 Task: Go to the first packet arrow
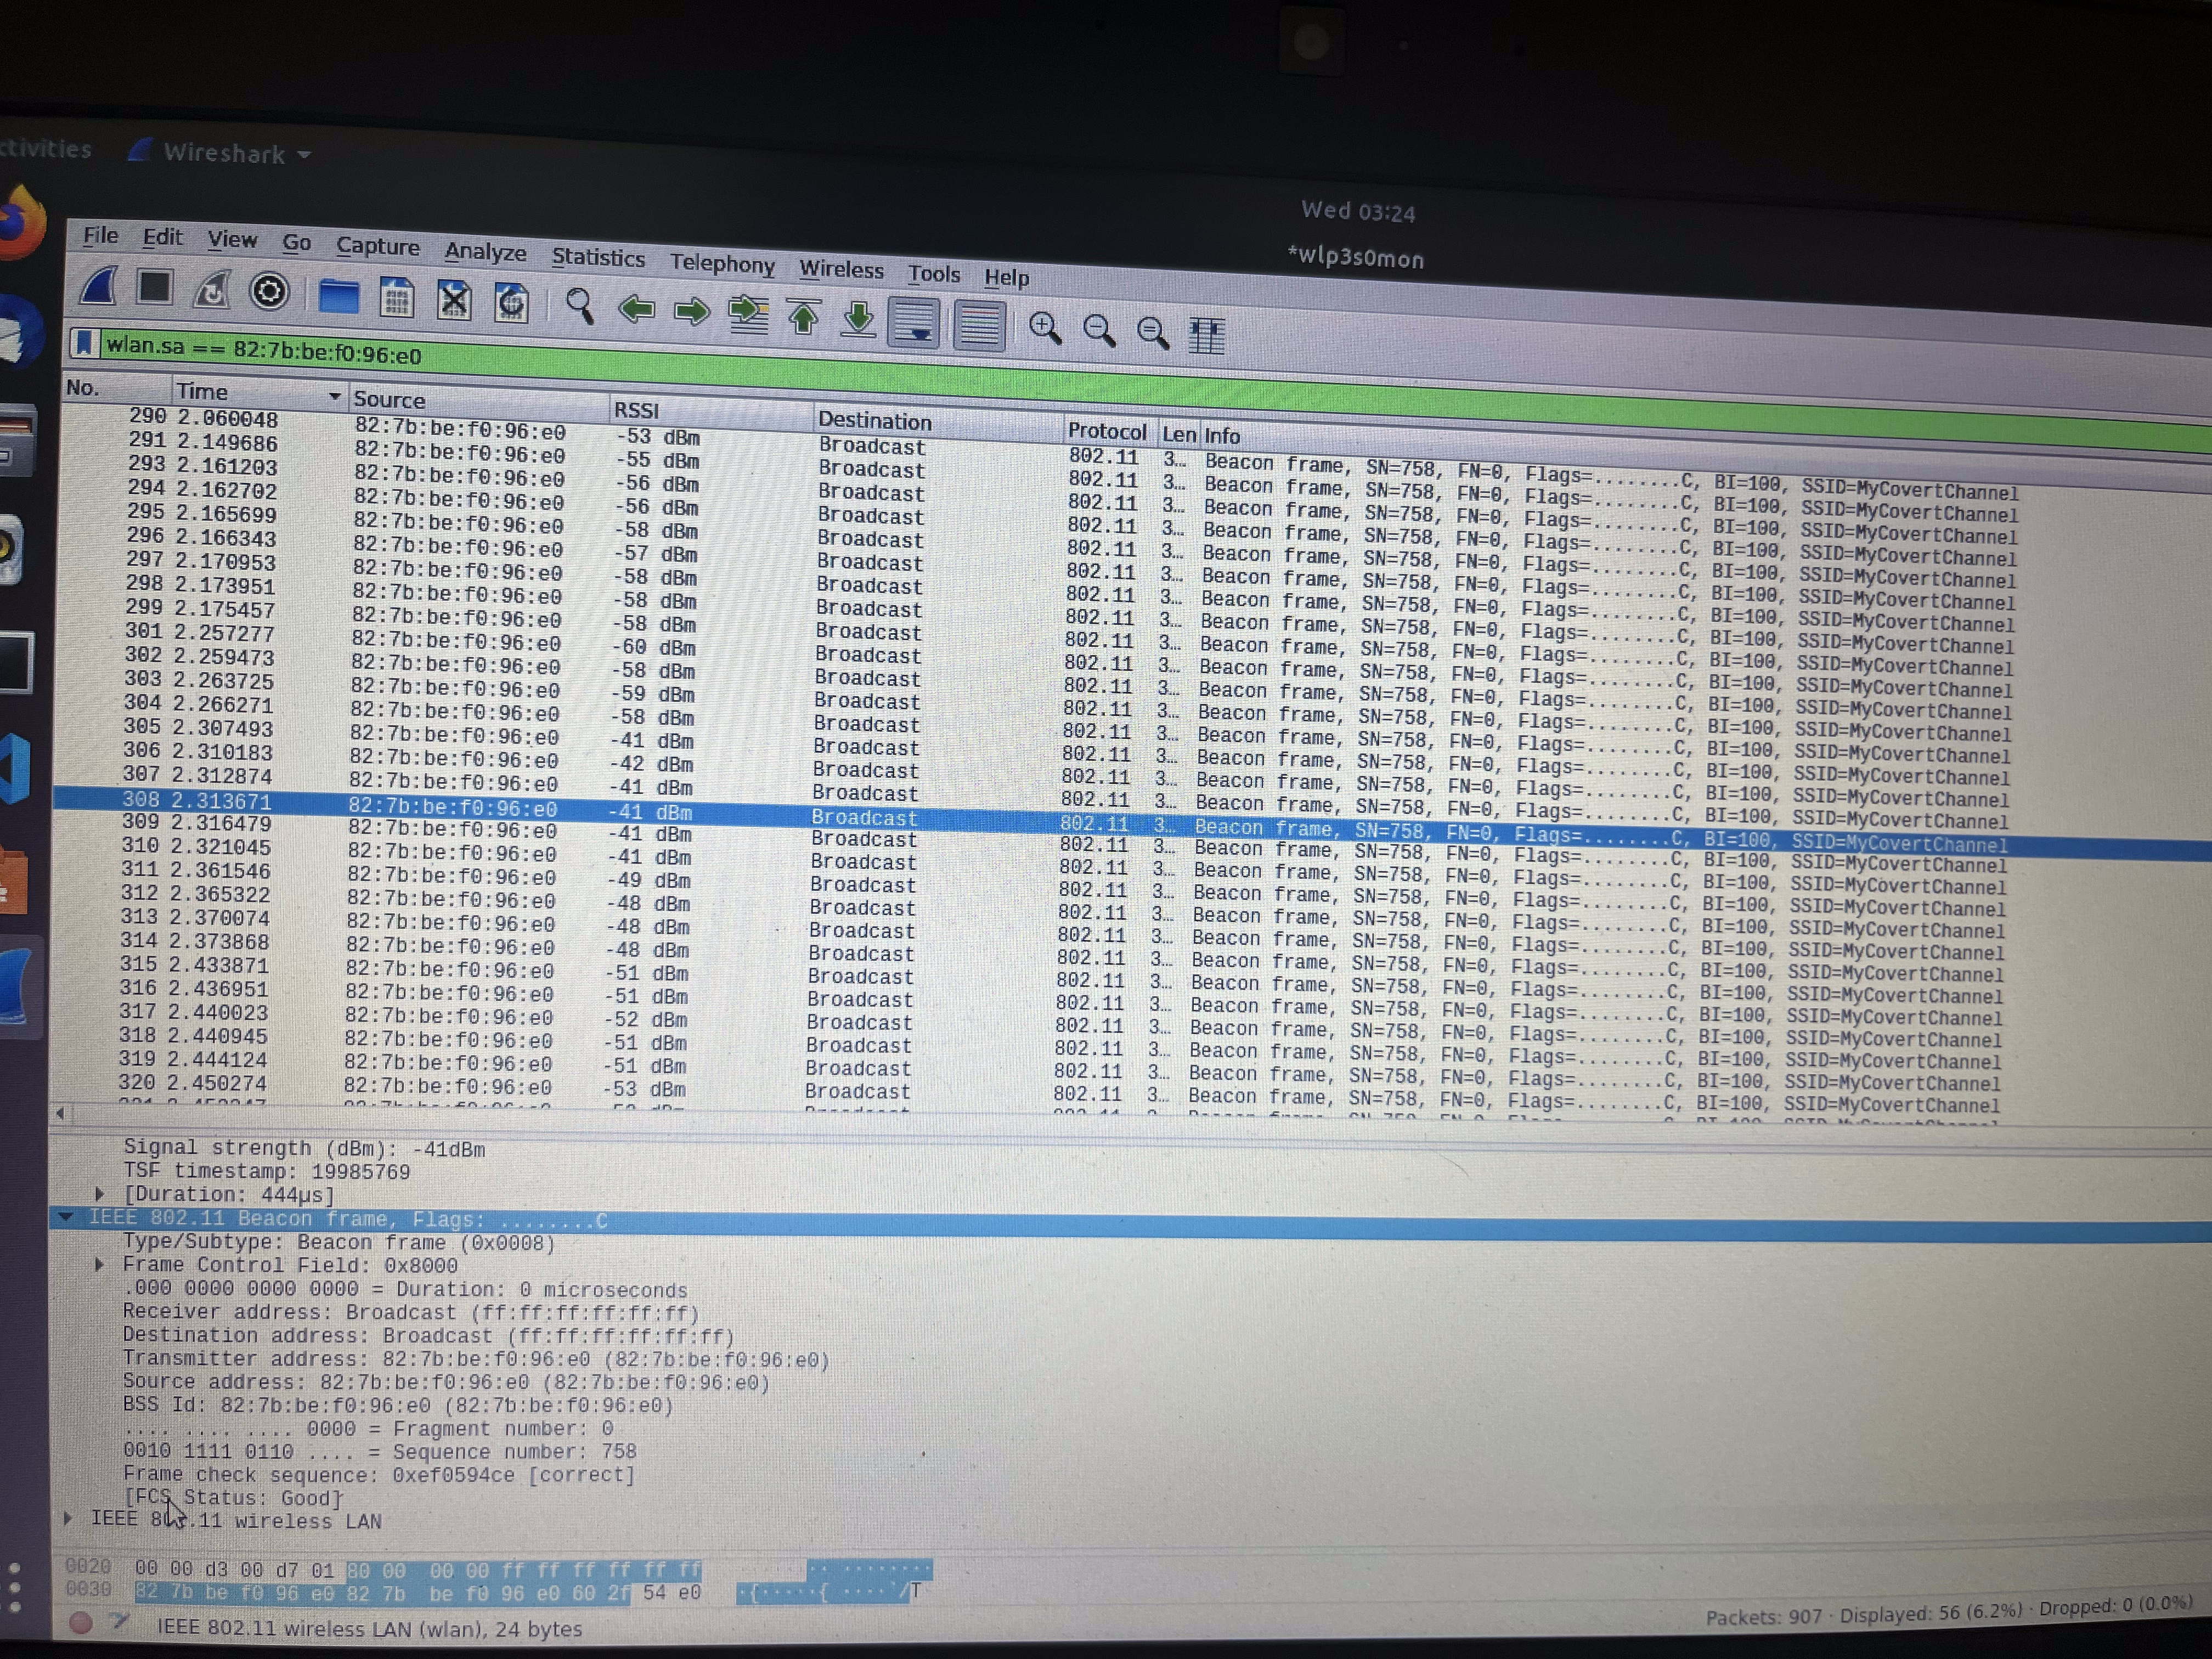pyautogui.click(x=803, y=318)
